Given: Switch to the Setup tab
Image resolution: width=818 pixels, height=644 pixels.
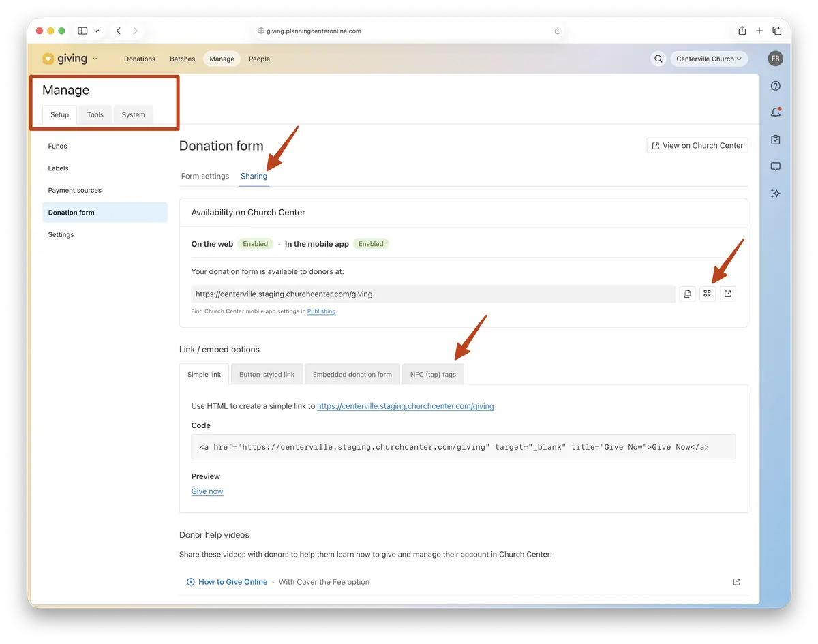Looking at the screenshot, I should [60, 114].
